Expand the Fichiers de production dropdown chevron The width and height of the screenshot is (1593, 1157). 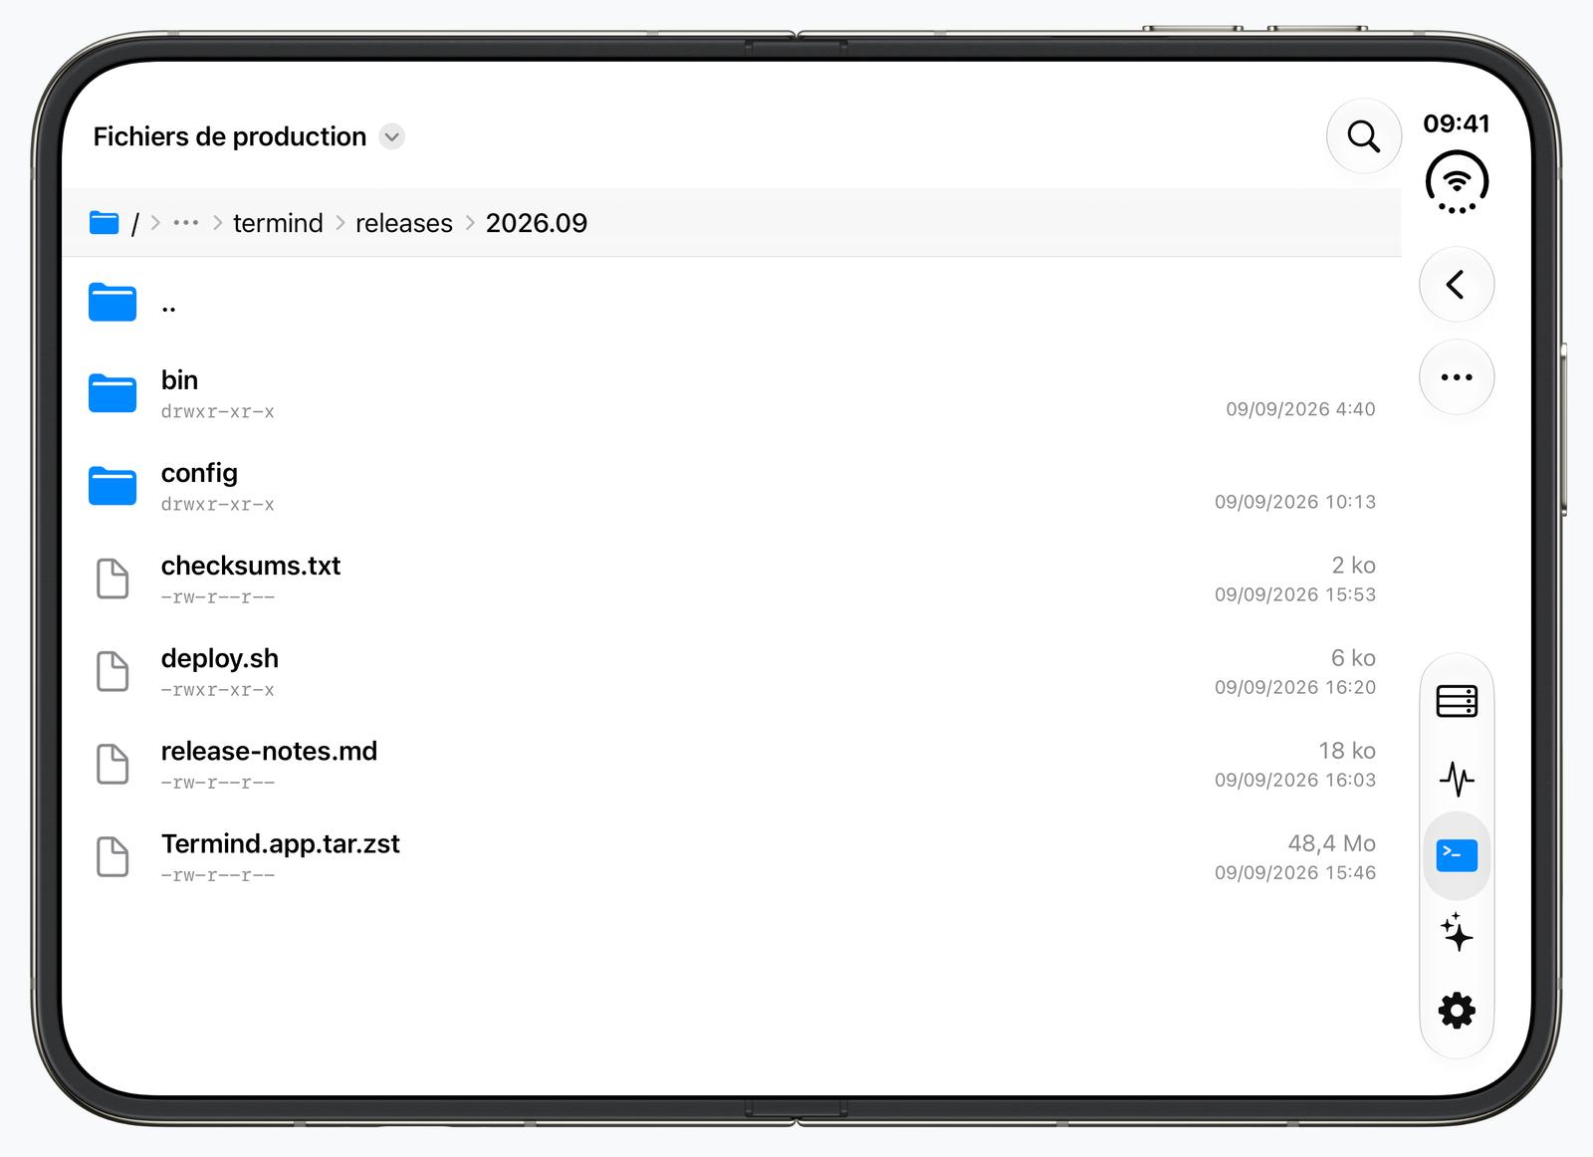tap(392, 136)
